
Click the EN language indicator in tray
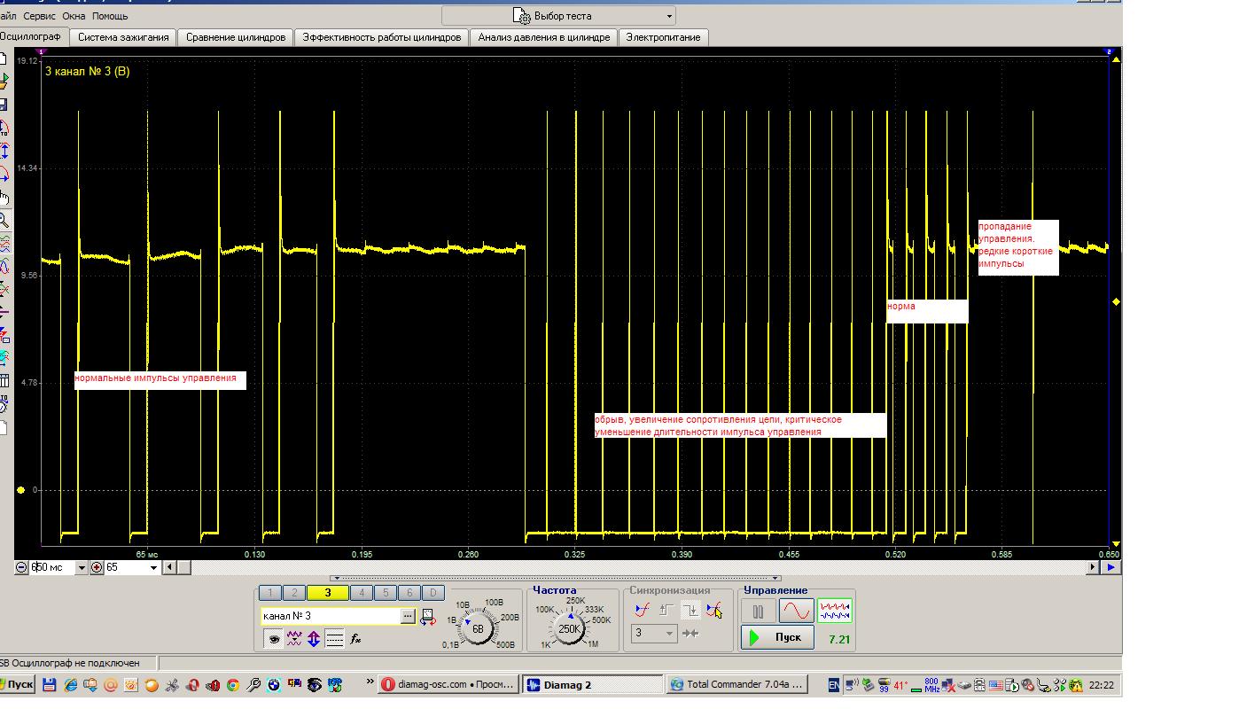click(x=834, y=684)
